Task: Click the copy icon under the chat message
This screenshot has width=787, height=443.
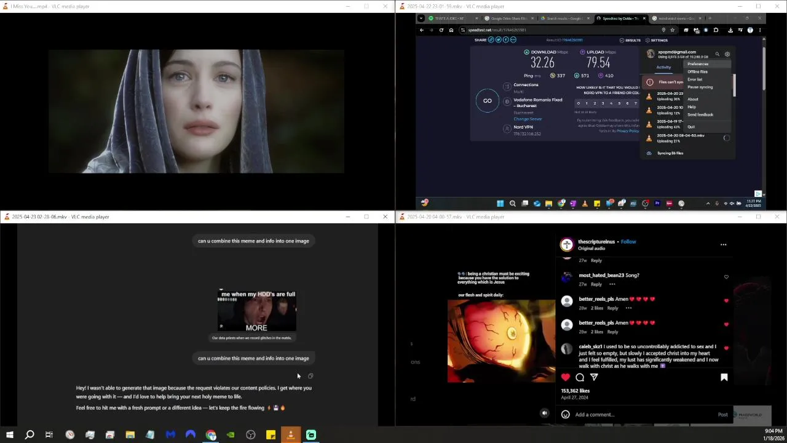Action: click(x=310, y=376)
